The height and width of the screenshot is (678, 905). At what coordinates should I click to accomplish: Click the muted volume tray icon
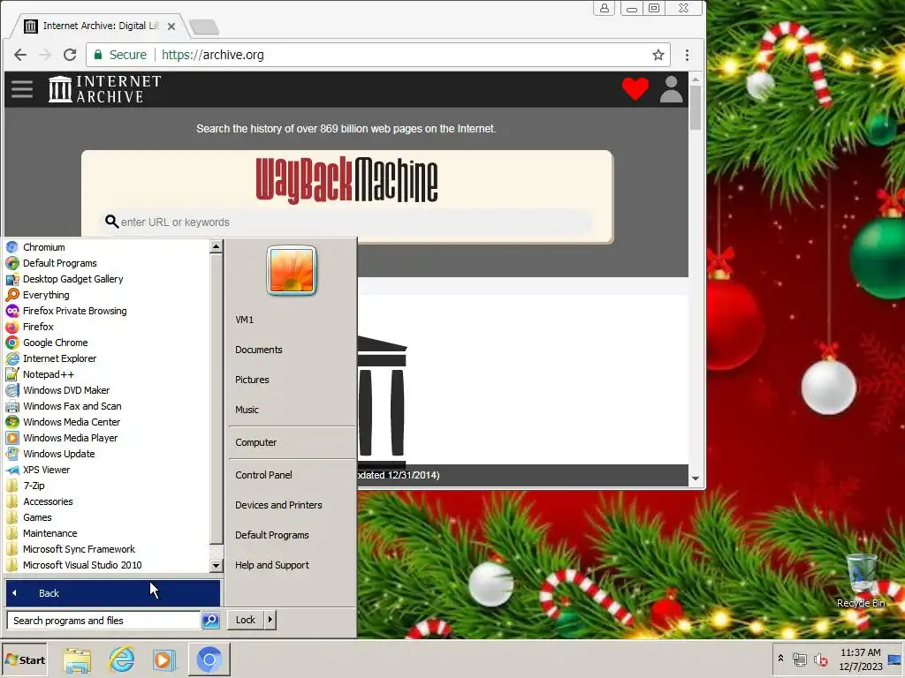coord(820,659)
